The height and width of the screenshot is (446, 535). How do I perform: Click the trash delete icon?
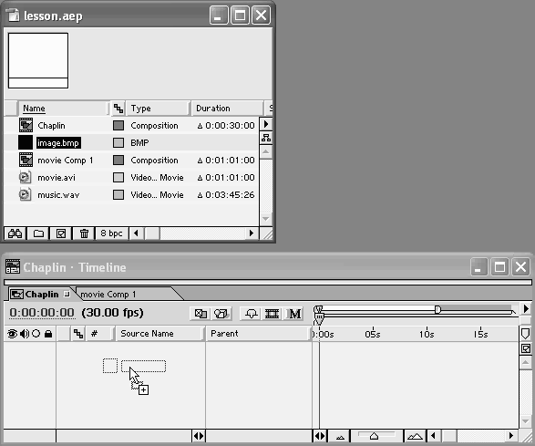[84, 233]
